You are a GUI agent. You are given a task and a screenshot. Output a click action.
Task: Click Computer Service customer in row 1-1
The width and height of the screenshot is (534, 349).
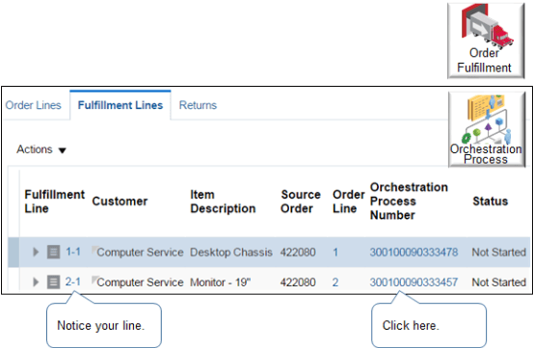(140, 253)
